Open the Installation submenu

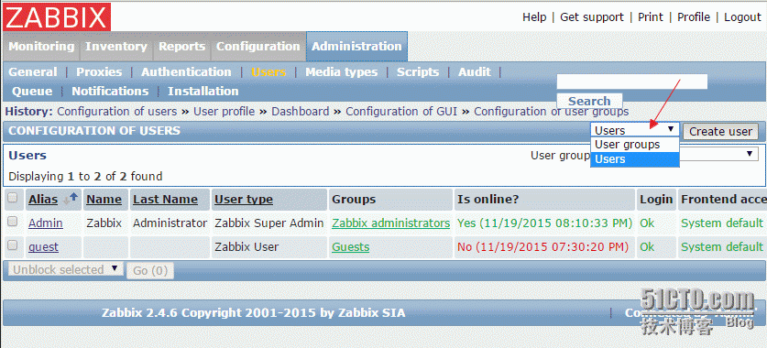(x=203, y=92)
